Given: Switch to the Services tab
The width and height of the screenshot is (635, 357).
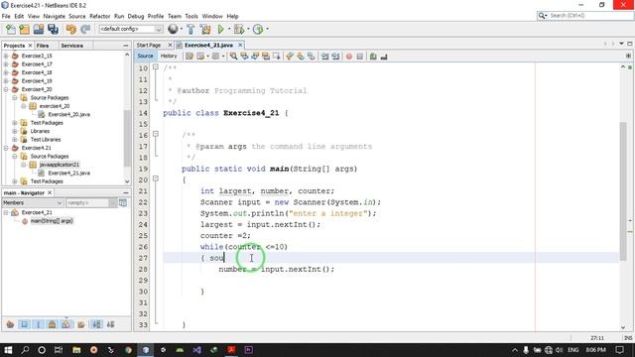Looking at the screenshot, I should coord(72,46).
